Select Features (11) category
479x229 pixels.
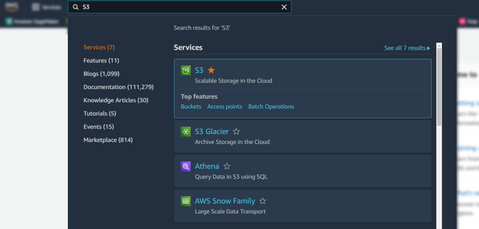point(101,60)
